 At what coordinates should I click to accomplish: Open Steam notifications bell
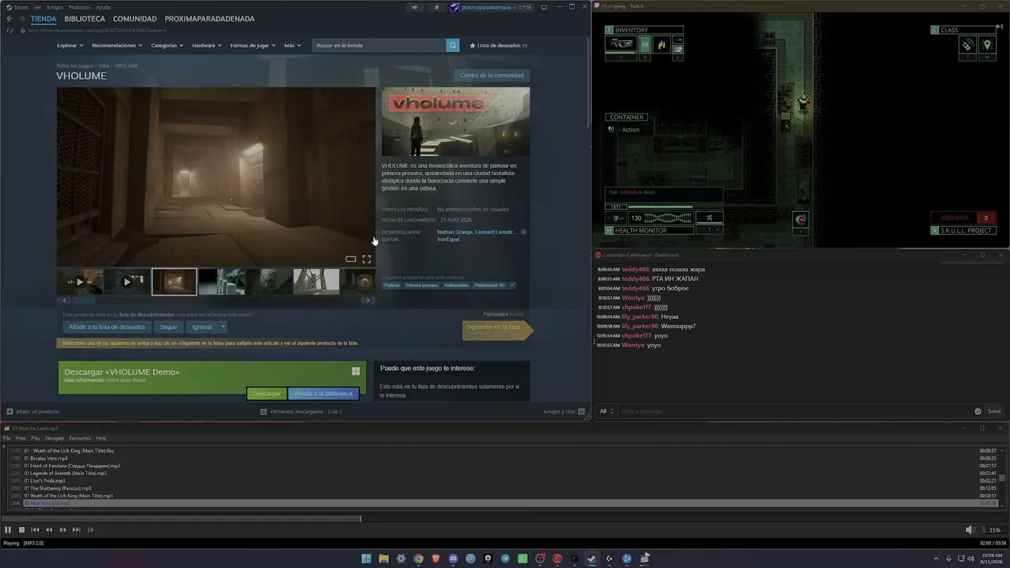[x=436, y=8]
